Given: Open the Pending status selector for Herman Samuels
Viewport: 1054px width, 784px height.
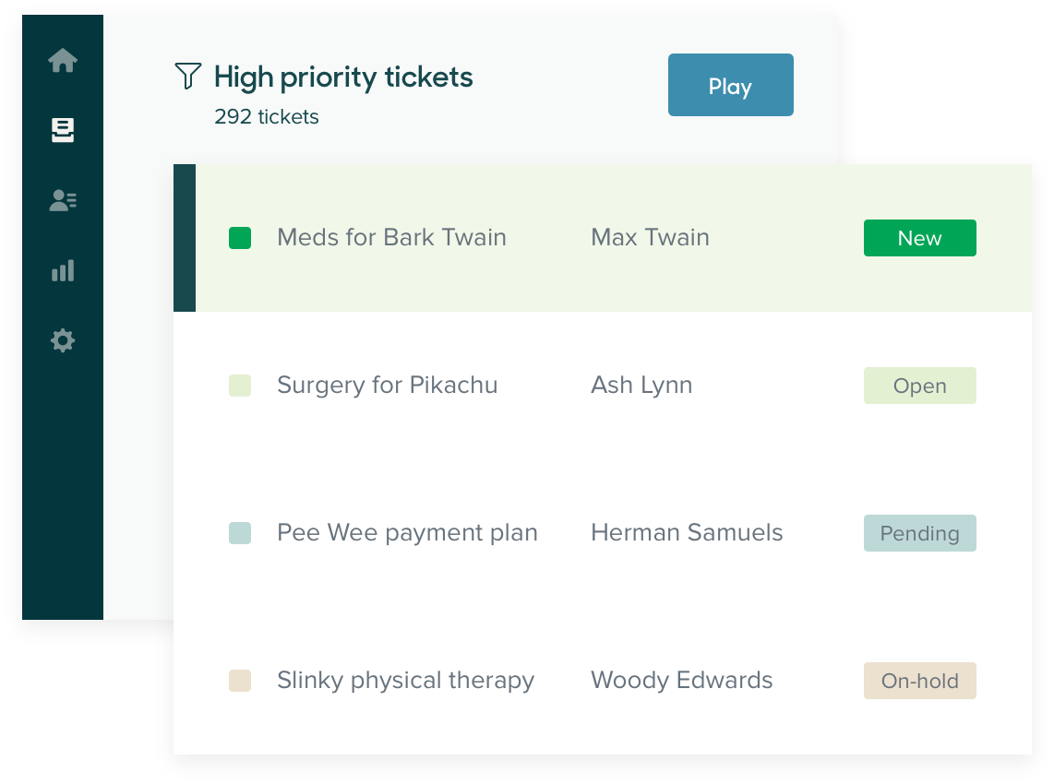Looking at the screenshot, I should click(x=919, y=533).
